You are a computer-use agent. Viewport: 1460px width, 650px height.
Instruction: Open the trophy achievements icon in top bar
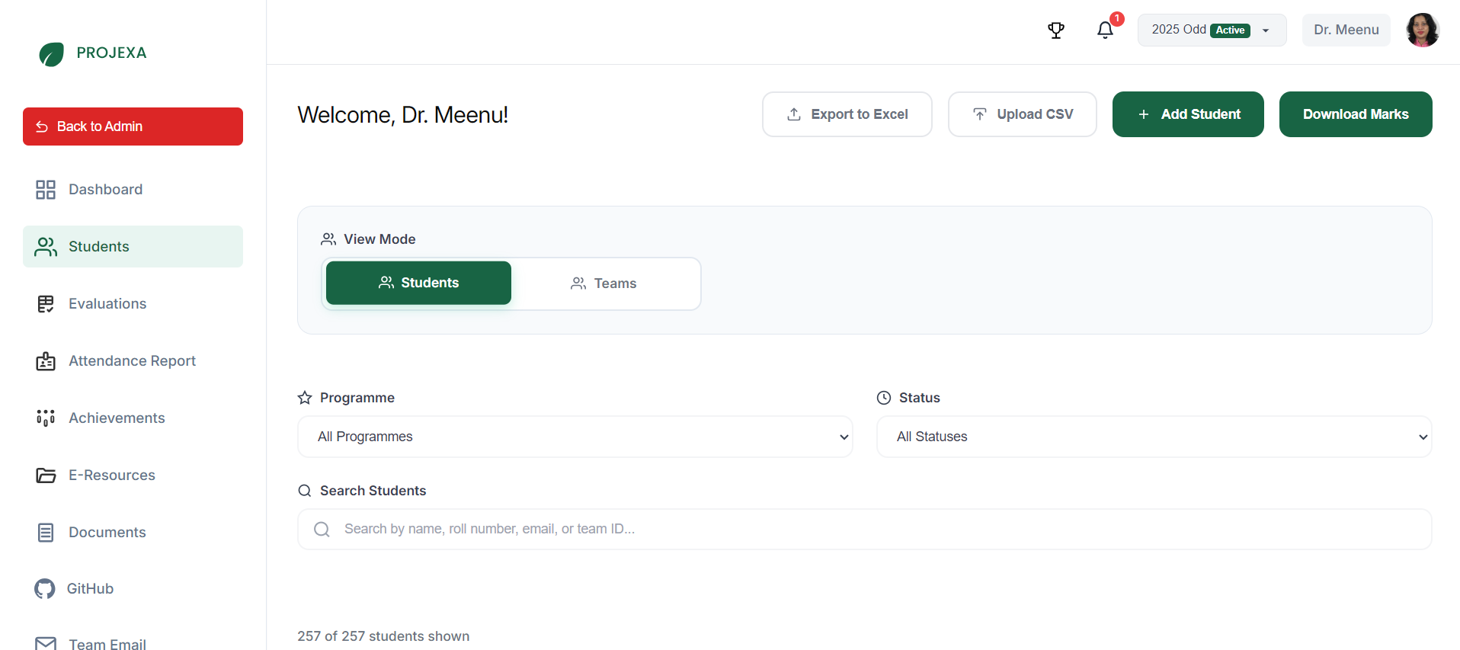coord(1056,30)
